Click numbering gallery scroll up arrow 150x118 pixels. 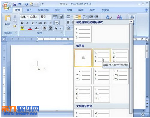(x=131, y=21)
